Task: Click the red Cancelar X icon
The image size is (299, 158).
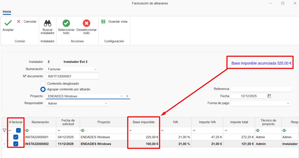Action: pos(19,21)
